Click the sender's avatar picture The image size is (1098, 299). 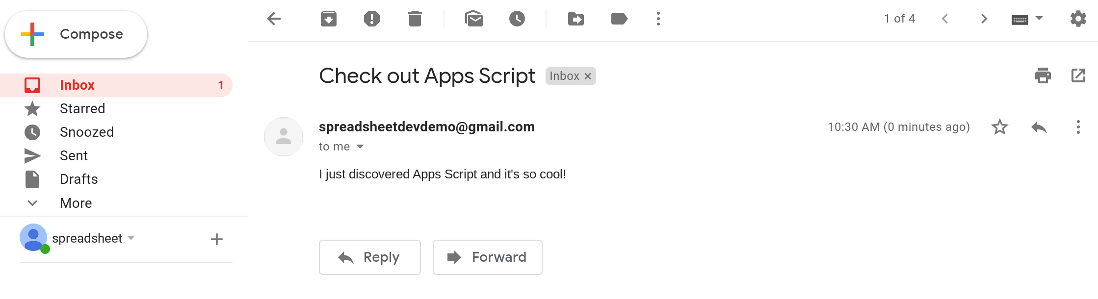[x=284, y=137]
